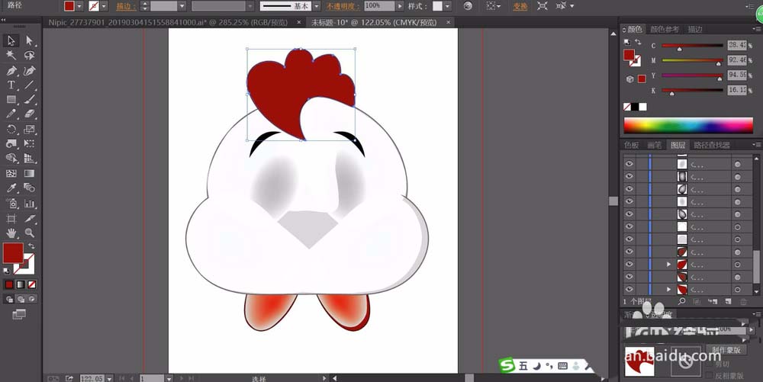This screenshot has height=382, width=763.
Task: Select the Line Segment tool
Action: click(29, 85)
